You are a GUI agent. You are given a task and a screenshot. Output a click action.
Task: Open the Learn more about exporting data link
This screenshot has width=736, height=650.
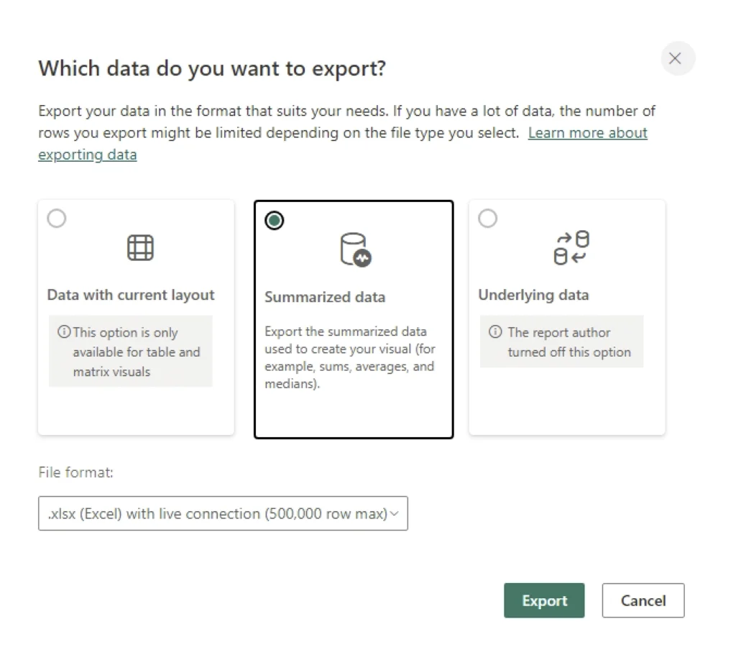click(x=587, y=132)
